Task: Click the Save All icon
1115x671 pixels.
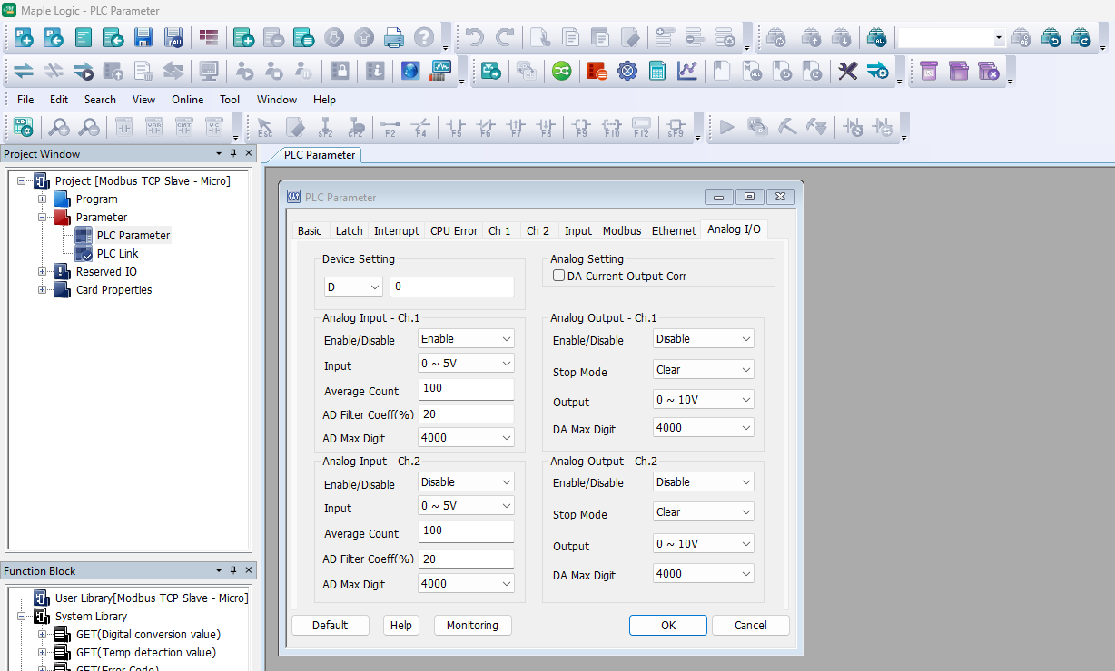Action: pos(173,38)
